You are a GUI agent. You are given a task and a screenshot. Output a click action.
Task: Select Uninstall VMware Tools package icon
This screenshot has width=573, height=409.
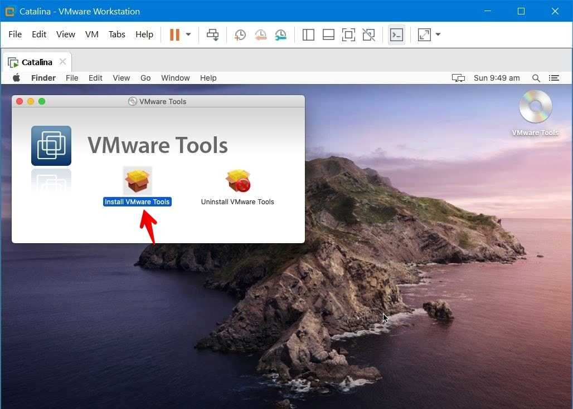click(x=238, y=180)
